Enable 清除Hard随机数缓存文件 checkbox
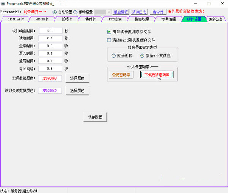 pyautogui.click(x=109, y=40)
